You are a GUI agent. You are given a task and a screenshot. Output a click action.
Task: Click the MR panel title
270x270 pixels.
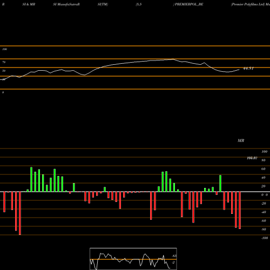click(x=241, y=140)
